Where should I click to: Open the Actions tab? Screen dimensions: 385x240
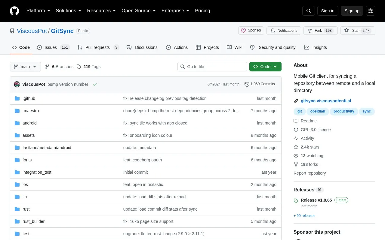177,47
